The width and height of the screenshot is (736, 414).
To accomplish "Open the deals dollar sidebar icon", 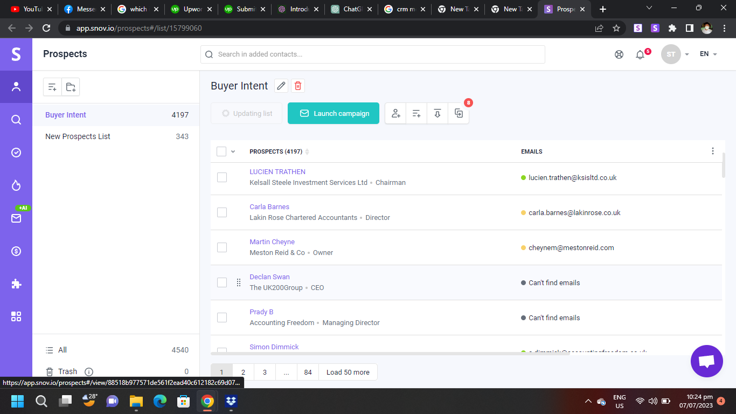I will pyautogui.click(x=16, y=251).
